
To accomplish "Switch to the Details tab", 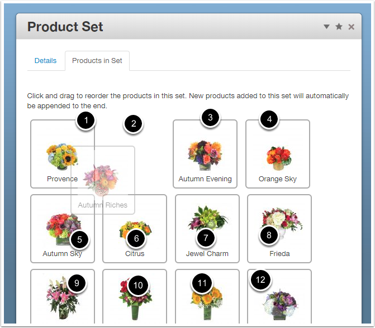I will coord(45,60).
